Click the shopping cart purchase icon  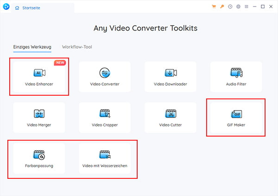[x=214, y=7]
